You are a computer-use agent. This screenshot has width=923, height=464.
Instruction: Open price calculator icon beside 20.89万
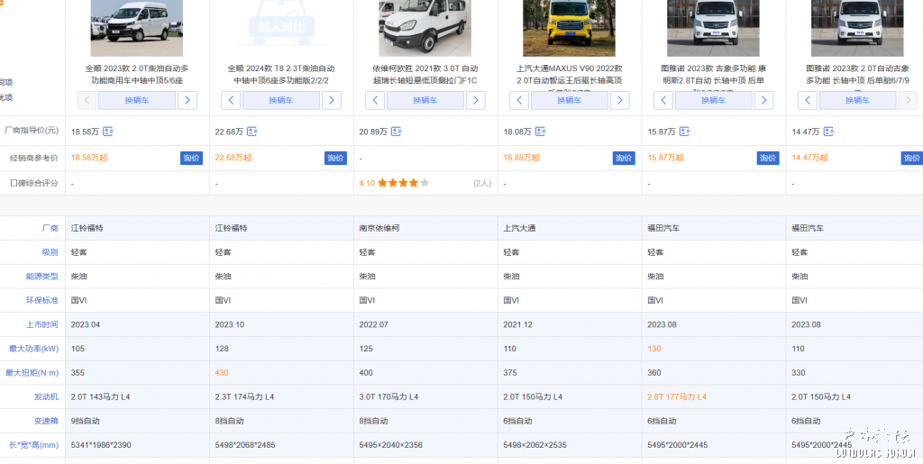click(397, 132)
